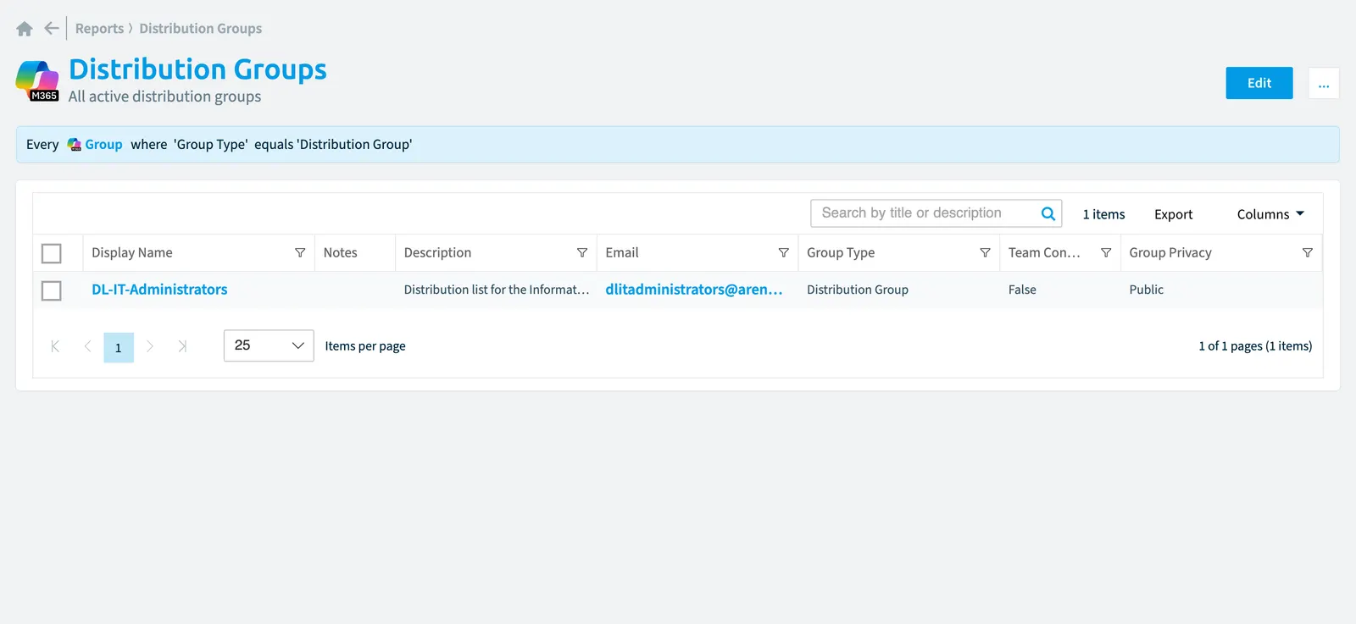
Task: Filter the Description column
Action: [x=582, y=253]
